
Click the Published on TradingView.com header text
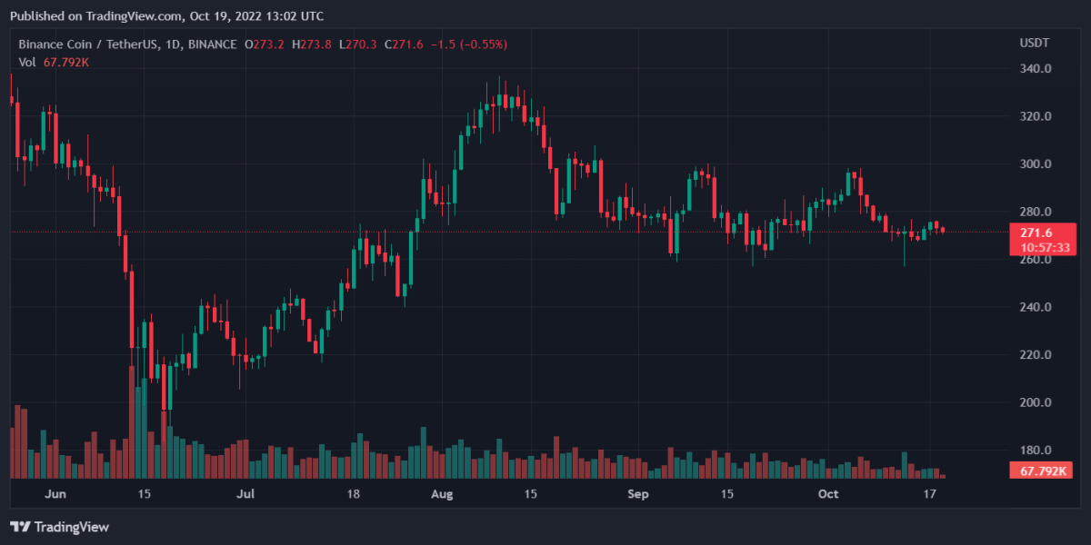tap(166, 15)
